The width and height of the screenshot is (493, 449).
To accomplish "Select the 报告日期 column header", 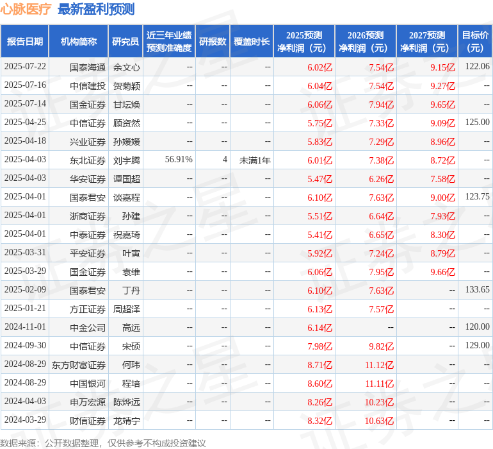I will click(x=25, y=42).
